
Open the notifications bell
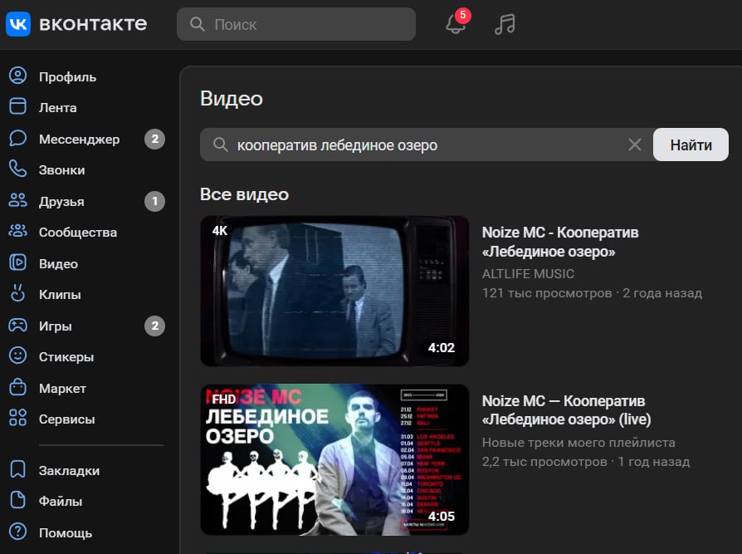[455, 24]
